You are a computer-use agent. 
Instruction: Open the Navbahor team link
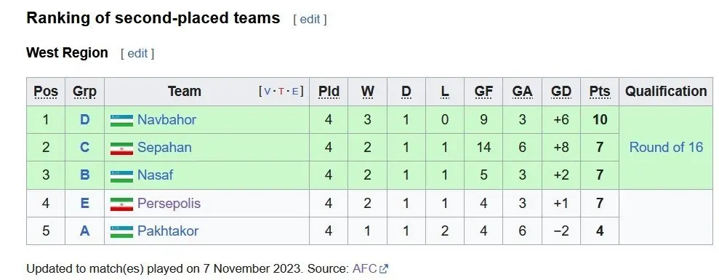[167, 120]
